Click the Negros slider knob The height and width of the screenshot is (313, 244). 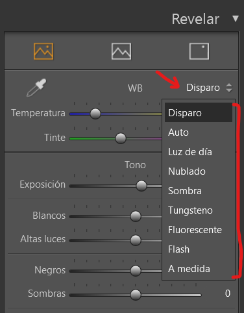click(x=136, y=271)
